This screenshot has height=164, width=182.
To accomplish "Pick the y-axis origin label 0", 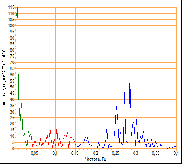I will tap(13, 149).
